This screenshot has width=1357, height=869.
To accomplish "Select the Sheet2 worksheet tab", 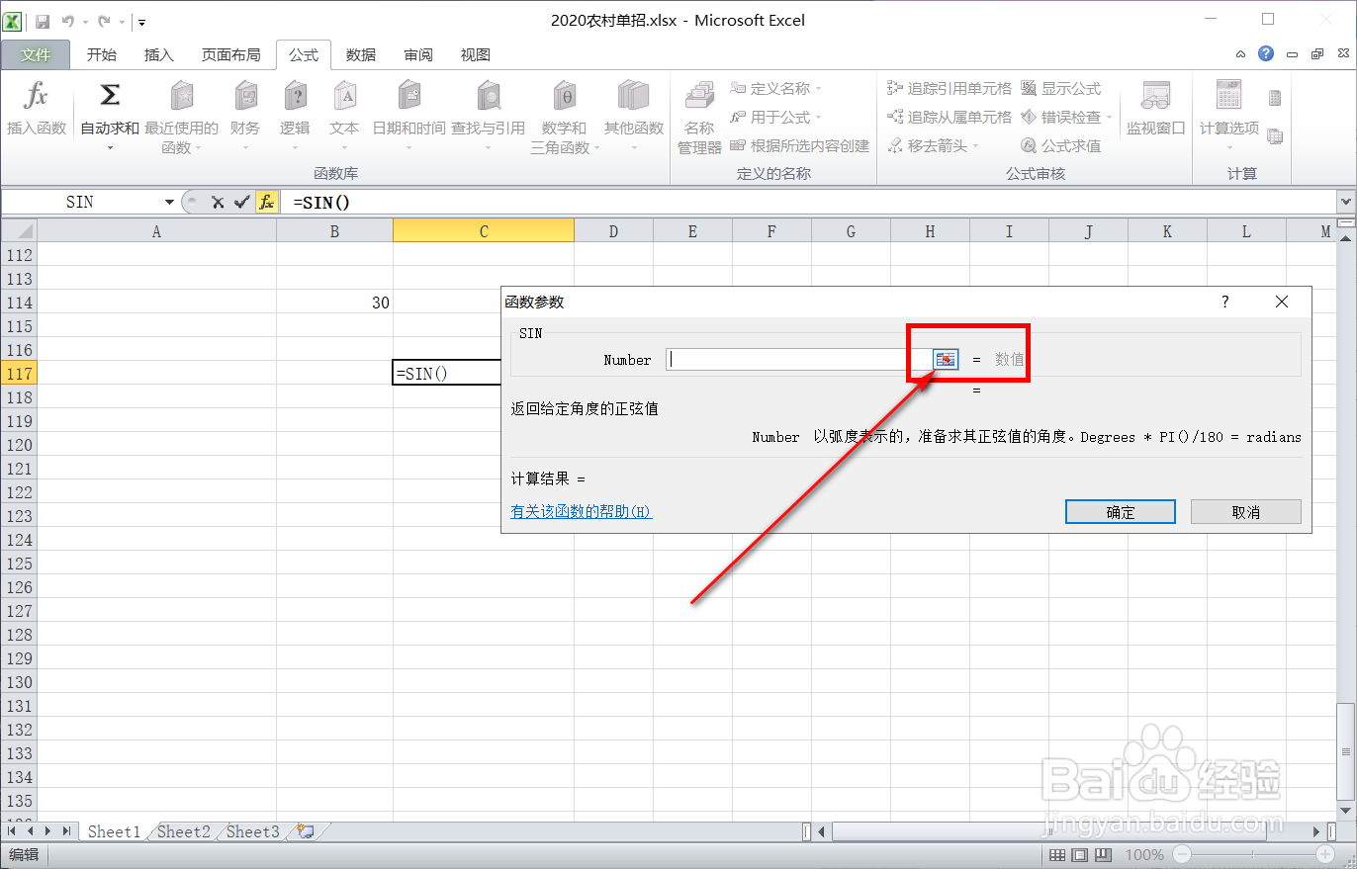I will [184, 831].
